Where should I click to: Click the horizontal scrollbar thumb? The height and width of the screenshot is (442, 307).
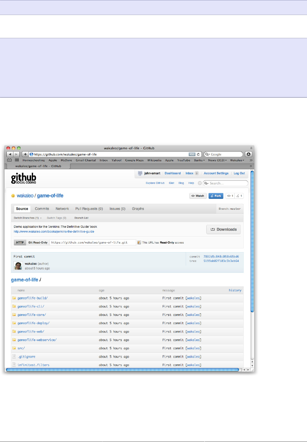coord(123,370)
